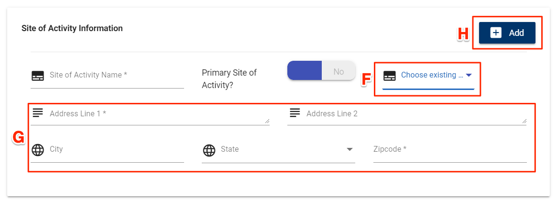Click the "No" side of the toggle
Viewport: 557px width, 201px height.
339,71
